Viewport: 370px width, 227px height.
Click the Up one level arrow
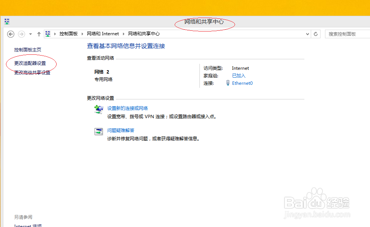39,34
